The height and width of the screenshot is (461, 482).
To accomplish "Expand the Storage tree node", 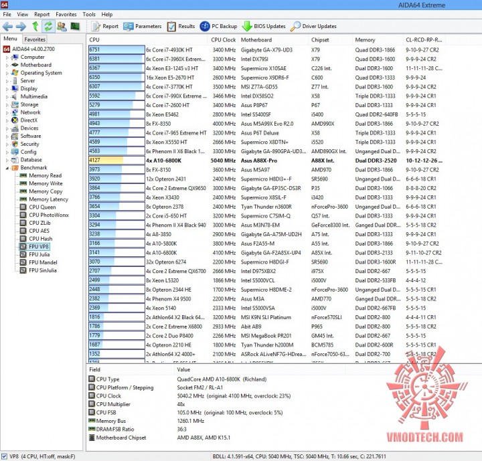I will [x=7, y=105].
